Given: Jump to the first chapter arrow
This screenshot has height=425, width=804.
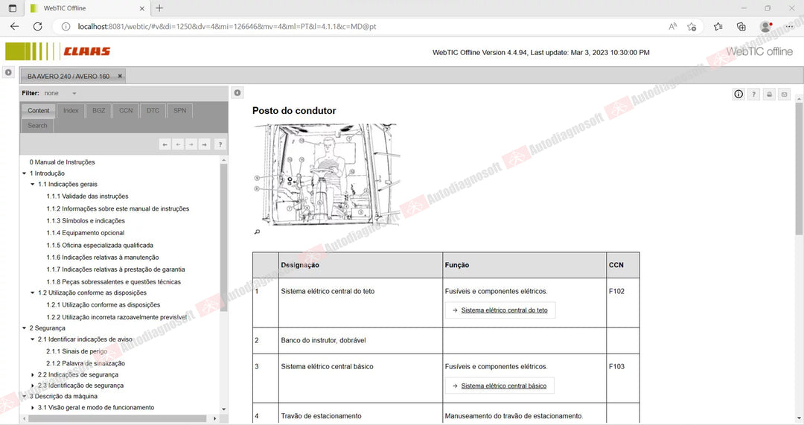Looking at the screenshot, I should click(165, 144).
